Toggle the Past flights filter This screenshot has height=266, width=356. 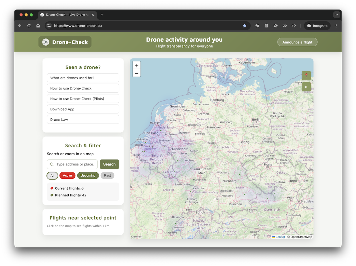pyautogui.click(x=107, y=175)
